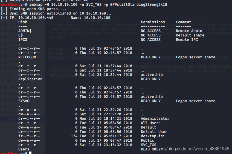
Task: Open the blog.csdn.net watermark link
Action: coord(192,149)
